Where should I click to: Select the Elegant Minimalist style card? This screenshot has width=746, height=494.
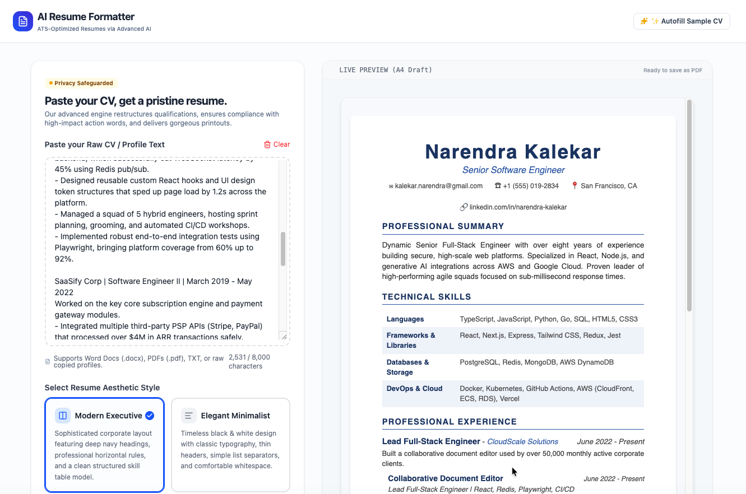(230, 445)
